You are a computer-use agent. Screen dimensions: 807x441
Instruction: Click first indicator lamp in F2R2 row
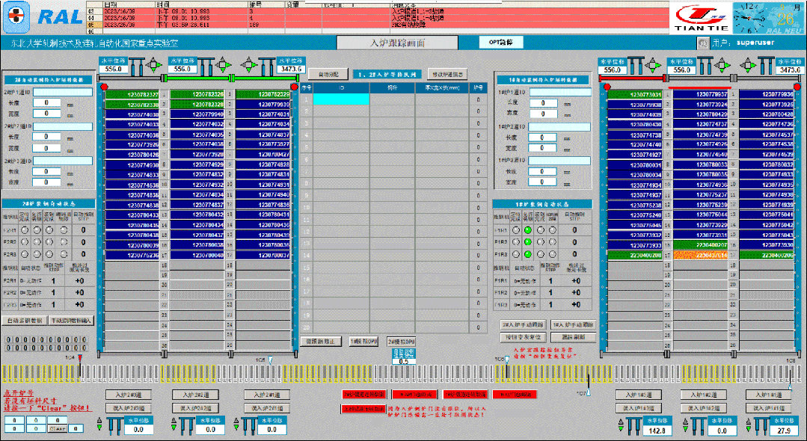click(24, 242)
